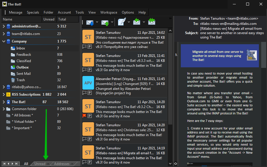Open the Account menu
This screenshot has height=167, width=267.
coord(64,12)
